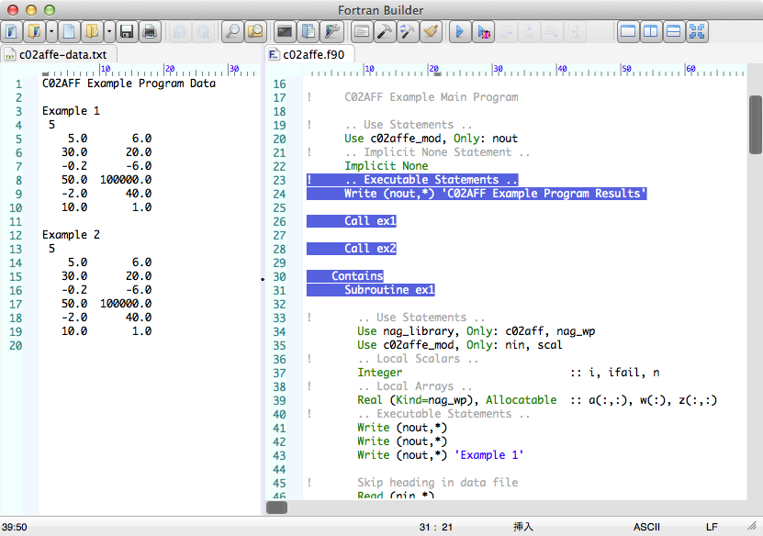Click 'Use c02affe_mod, Only: nout' line
The width and height of the screenshot is (763, 536).
pyautogui.click(x=432, y=139)
